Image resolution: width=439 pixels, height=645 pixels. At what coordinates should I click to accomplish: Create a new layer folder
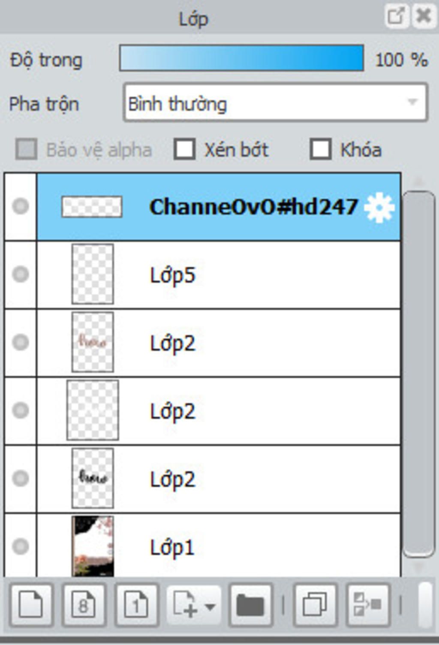coord(250,605)
